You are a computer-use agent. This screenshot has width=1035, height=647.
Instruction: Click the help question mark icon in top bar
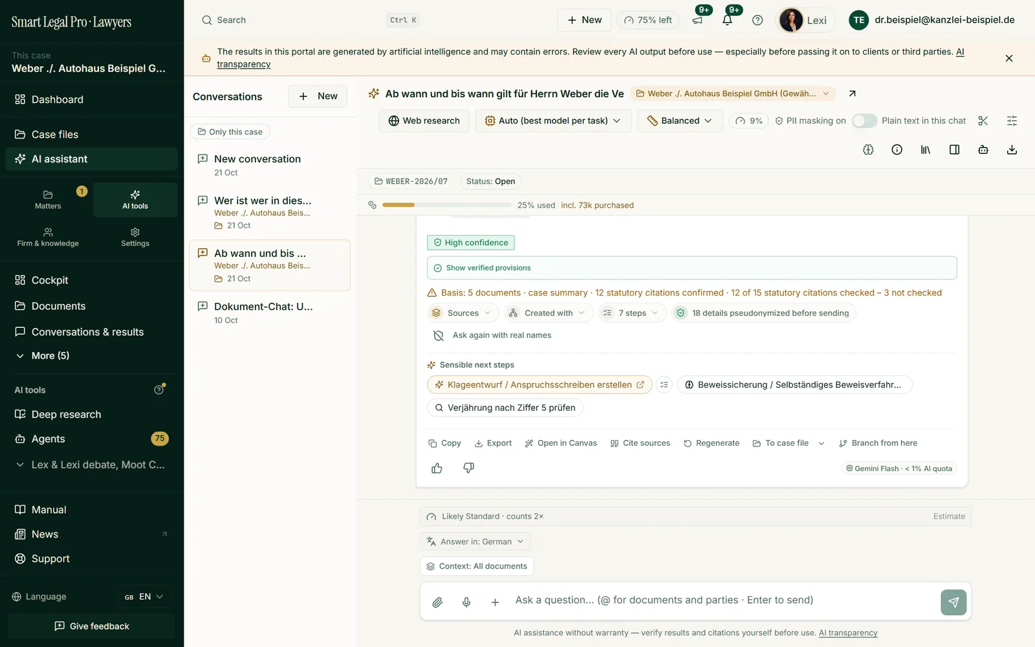[757, 20]
